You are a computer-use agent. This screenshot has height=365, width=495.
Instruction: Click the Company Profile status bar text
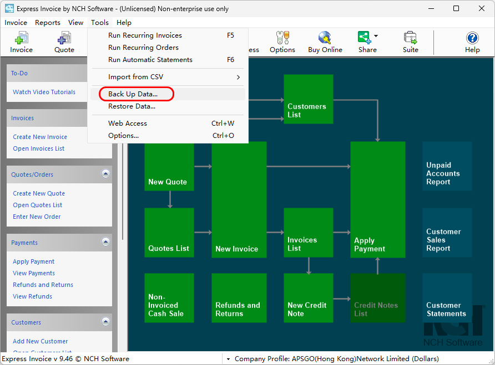tap(336, 359)
